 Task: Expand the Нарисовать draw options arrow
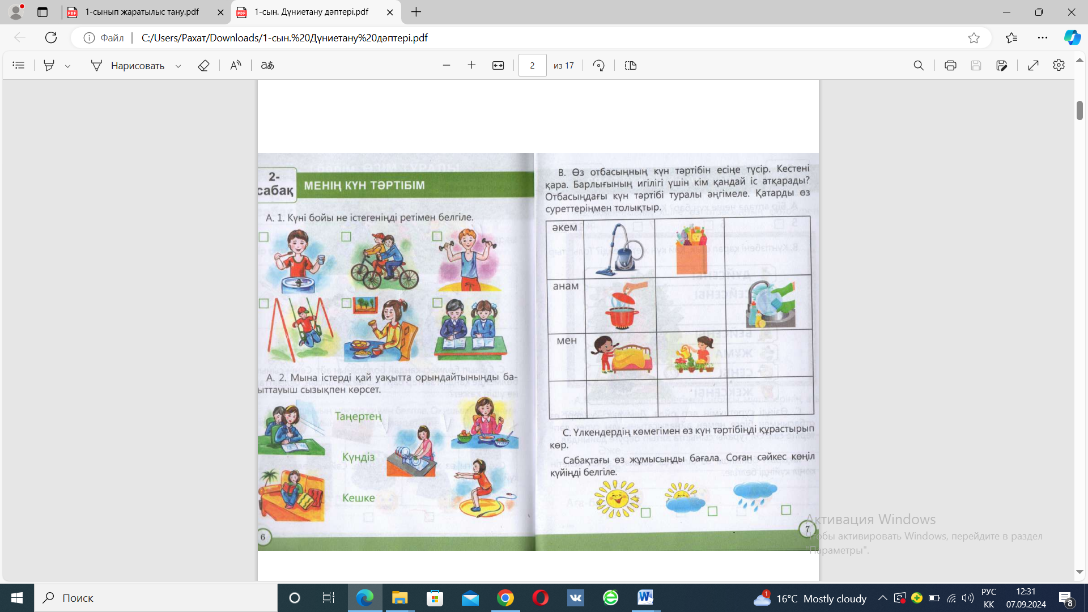pyautogui.click(x=178, y=66)
